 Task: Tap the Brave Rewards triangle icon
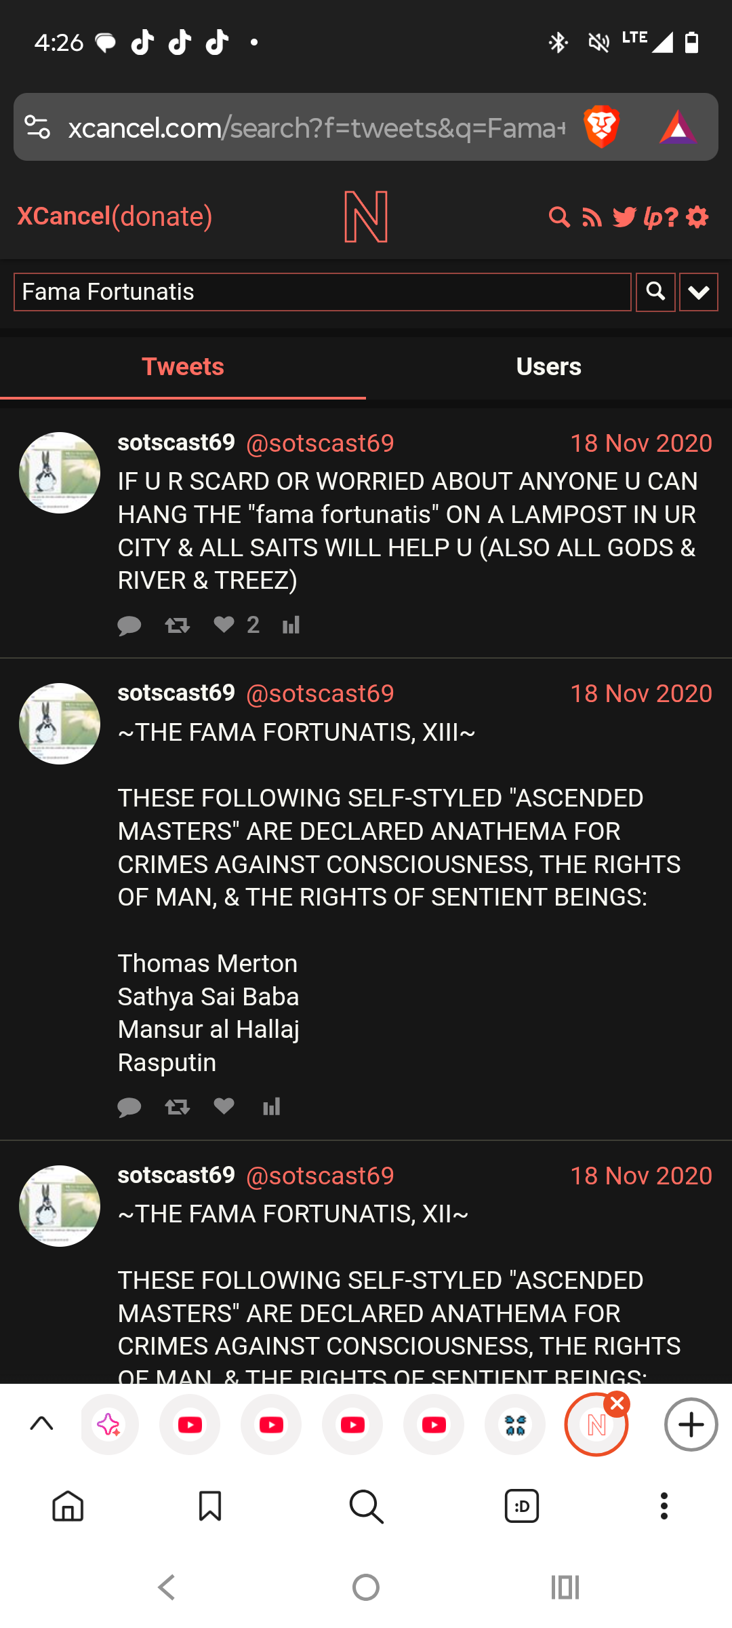678,127
